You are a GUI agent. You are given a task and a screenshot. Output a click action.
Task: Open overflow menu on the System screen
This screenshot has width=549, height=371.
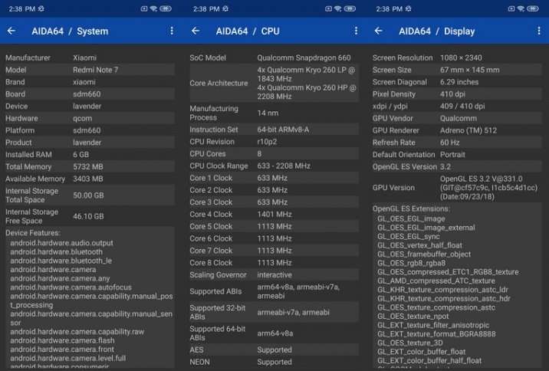click(172, 31)
